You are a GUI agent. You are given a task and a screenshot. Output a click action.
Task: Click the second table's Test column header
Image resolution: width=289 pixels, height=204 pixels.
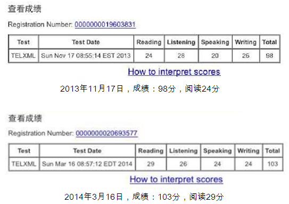click(24, 151)
